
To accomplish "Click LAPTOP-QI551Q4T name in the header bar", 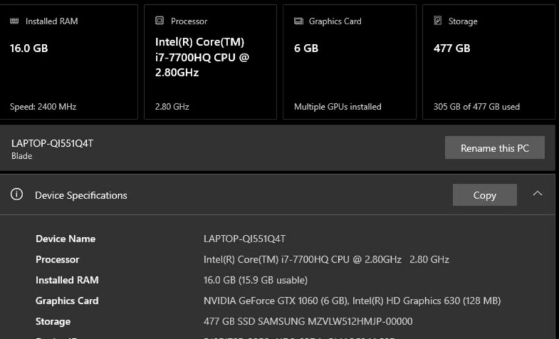I will click(52, 143).
